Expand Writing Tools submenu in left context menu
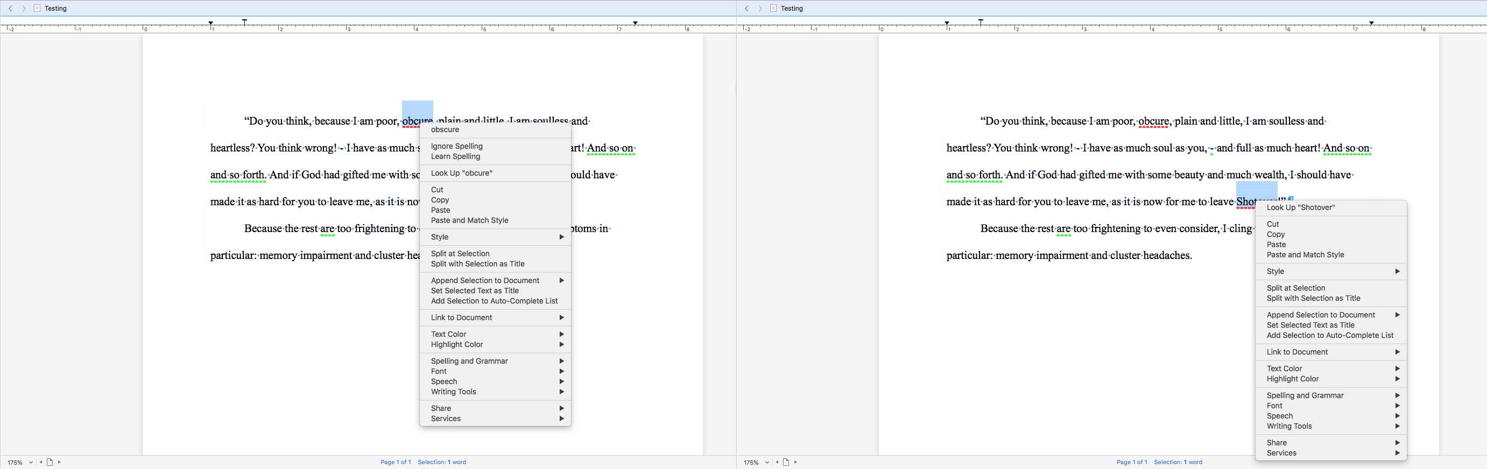This screenshot has width=1487, height=469. point(495,392)
